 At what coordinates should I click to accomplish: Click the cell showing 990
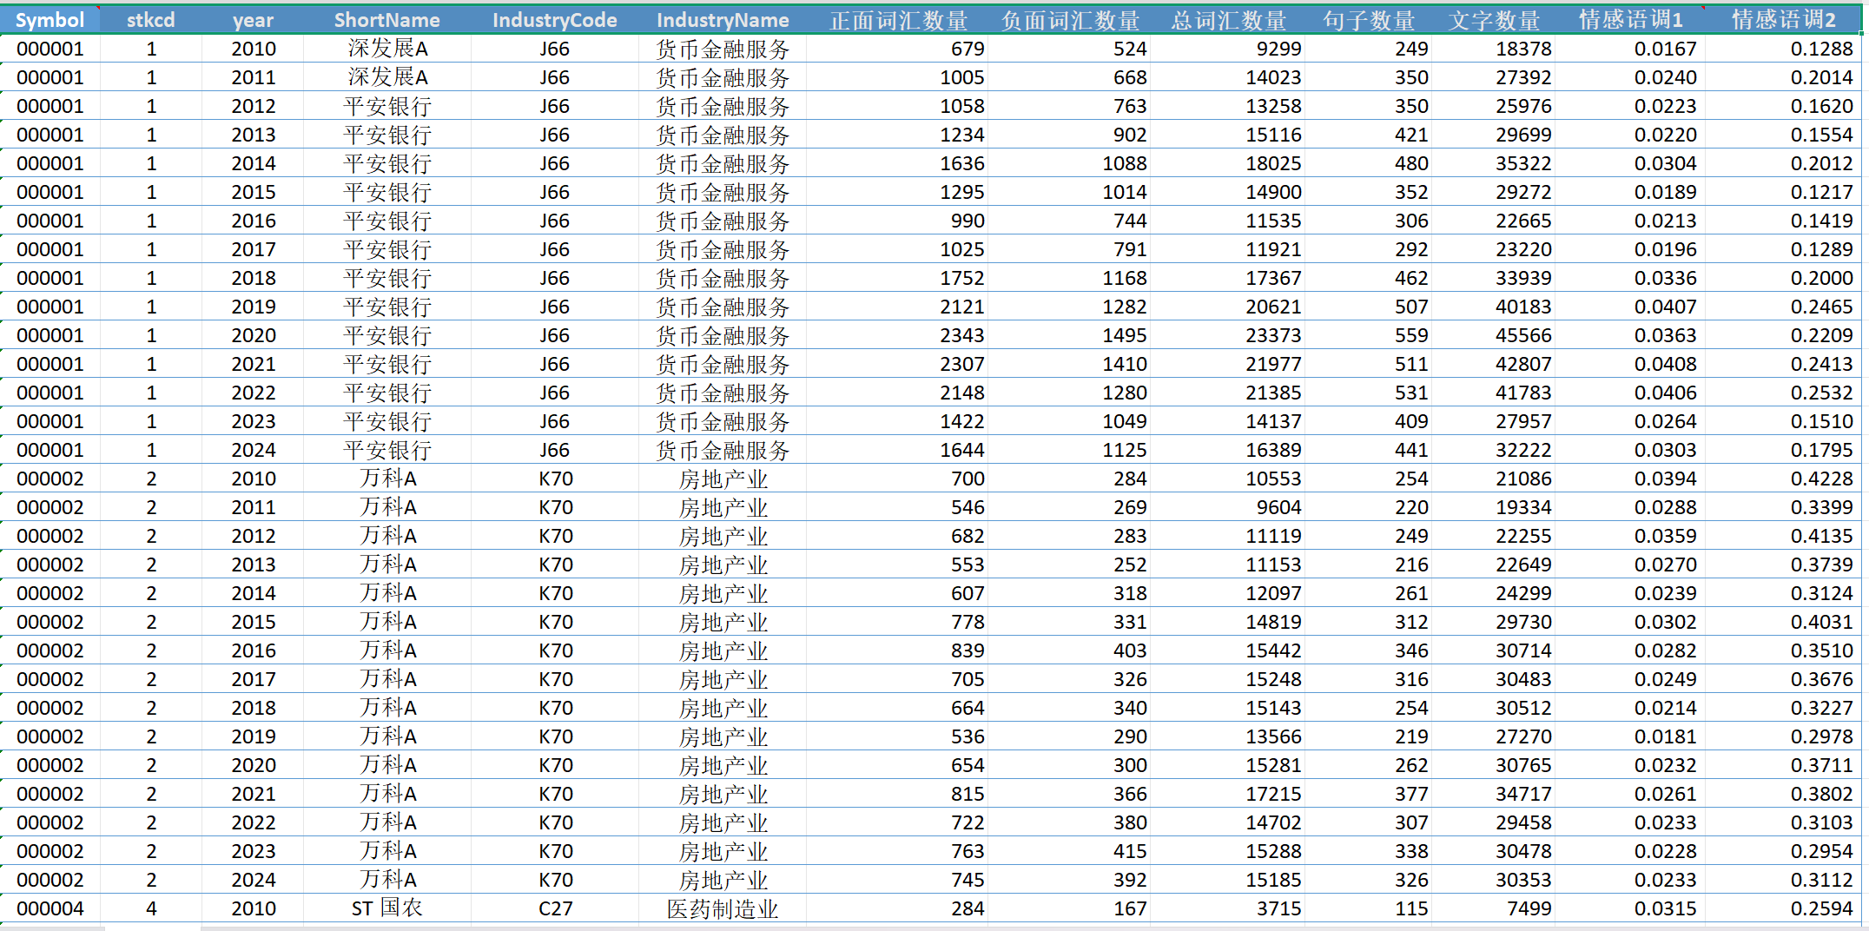[x=898, y=221]
